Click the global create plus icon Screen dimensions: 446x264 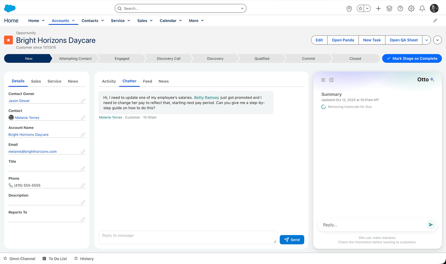[x=378, y=8]
